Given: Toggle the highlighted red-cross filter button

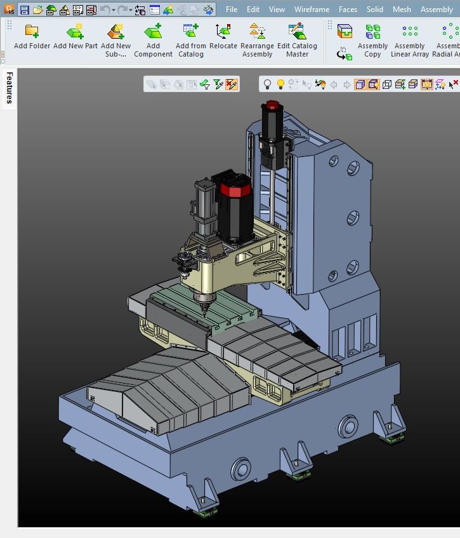Looking at the screenshot, I should click(232, 84).
